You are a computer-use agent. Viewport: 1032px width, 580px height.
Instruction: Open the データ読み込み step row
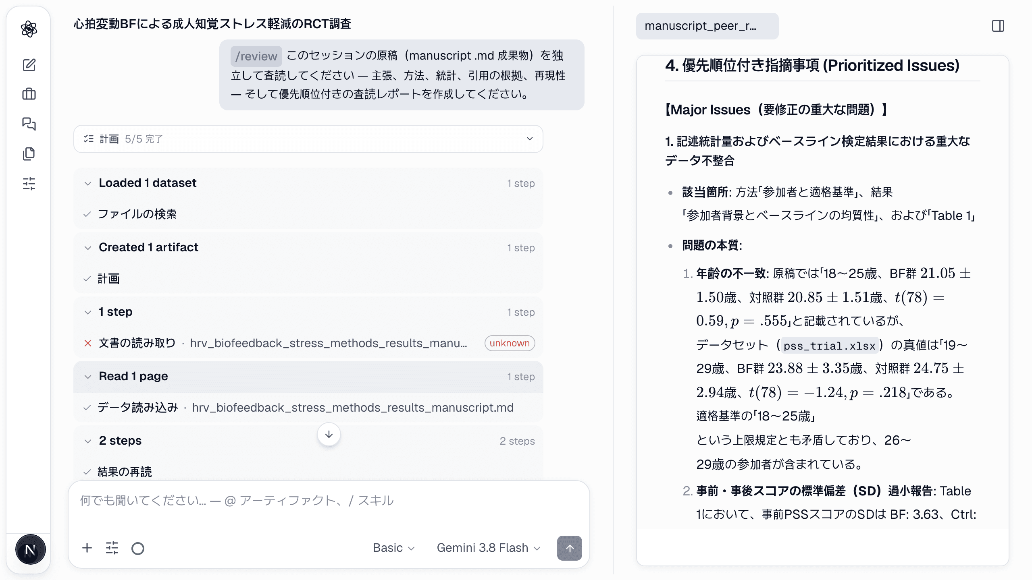coord(308,408)
